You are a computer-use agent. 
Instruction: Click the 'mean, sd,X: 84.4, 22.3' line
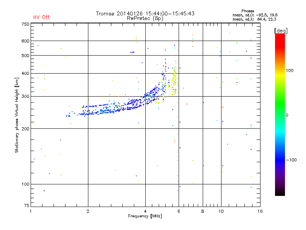[254, 19]
